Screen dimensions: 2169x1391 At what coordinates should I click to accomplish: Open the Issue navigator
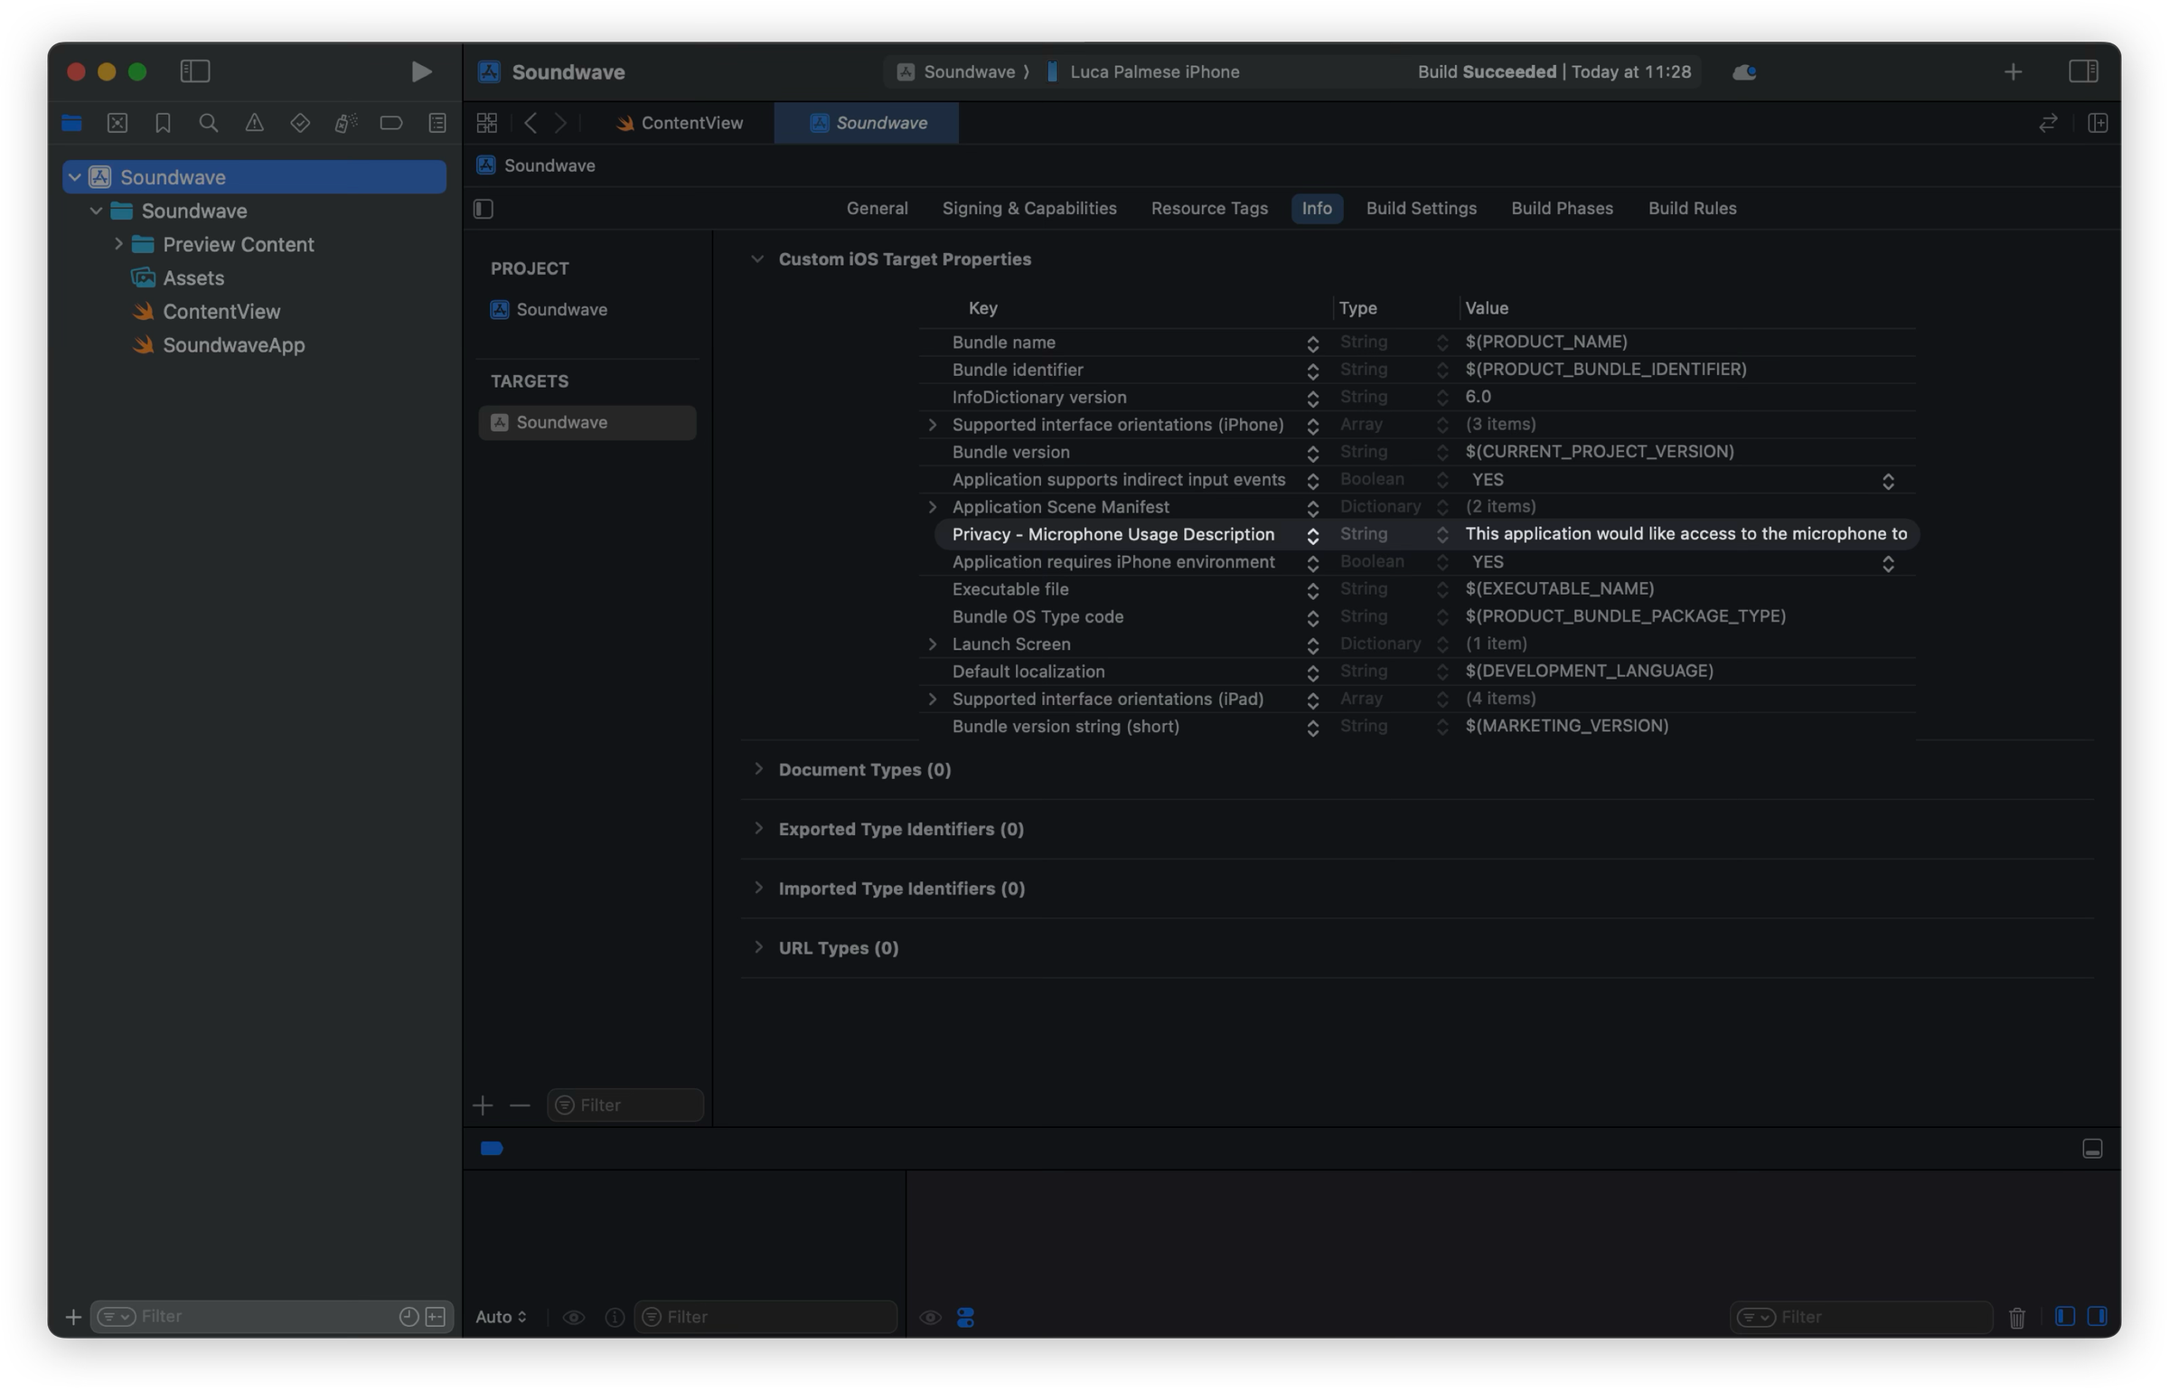tap(254, 123)
